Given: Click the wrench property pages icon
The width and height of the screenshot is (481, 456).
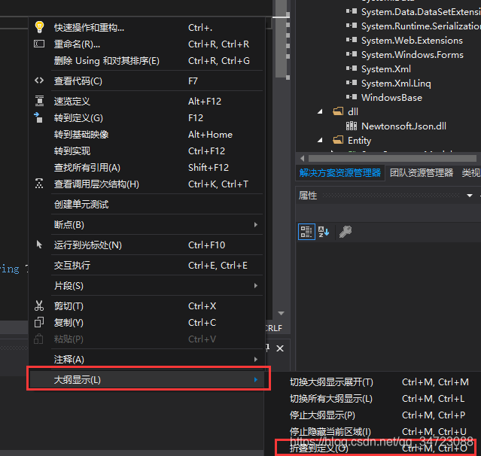Looking at the screenshot, I should (346, 232).
